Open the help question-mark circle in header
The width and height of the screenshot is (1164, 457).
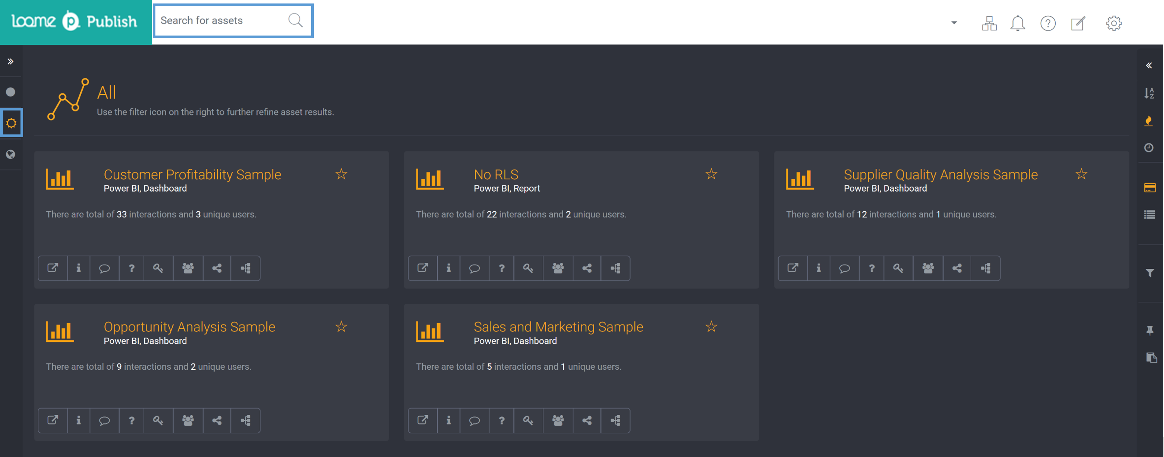pos(1047,23)
